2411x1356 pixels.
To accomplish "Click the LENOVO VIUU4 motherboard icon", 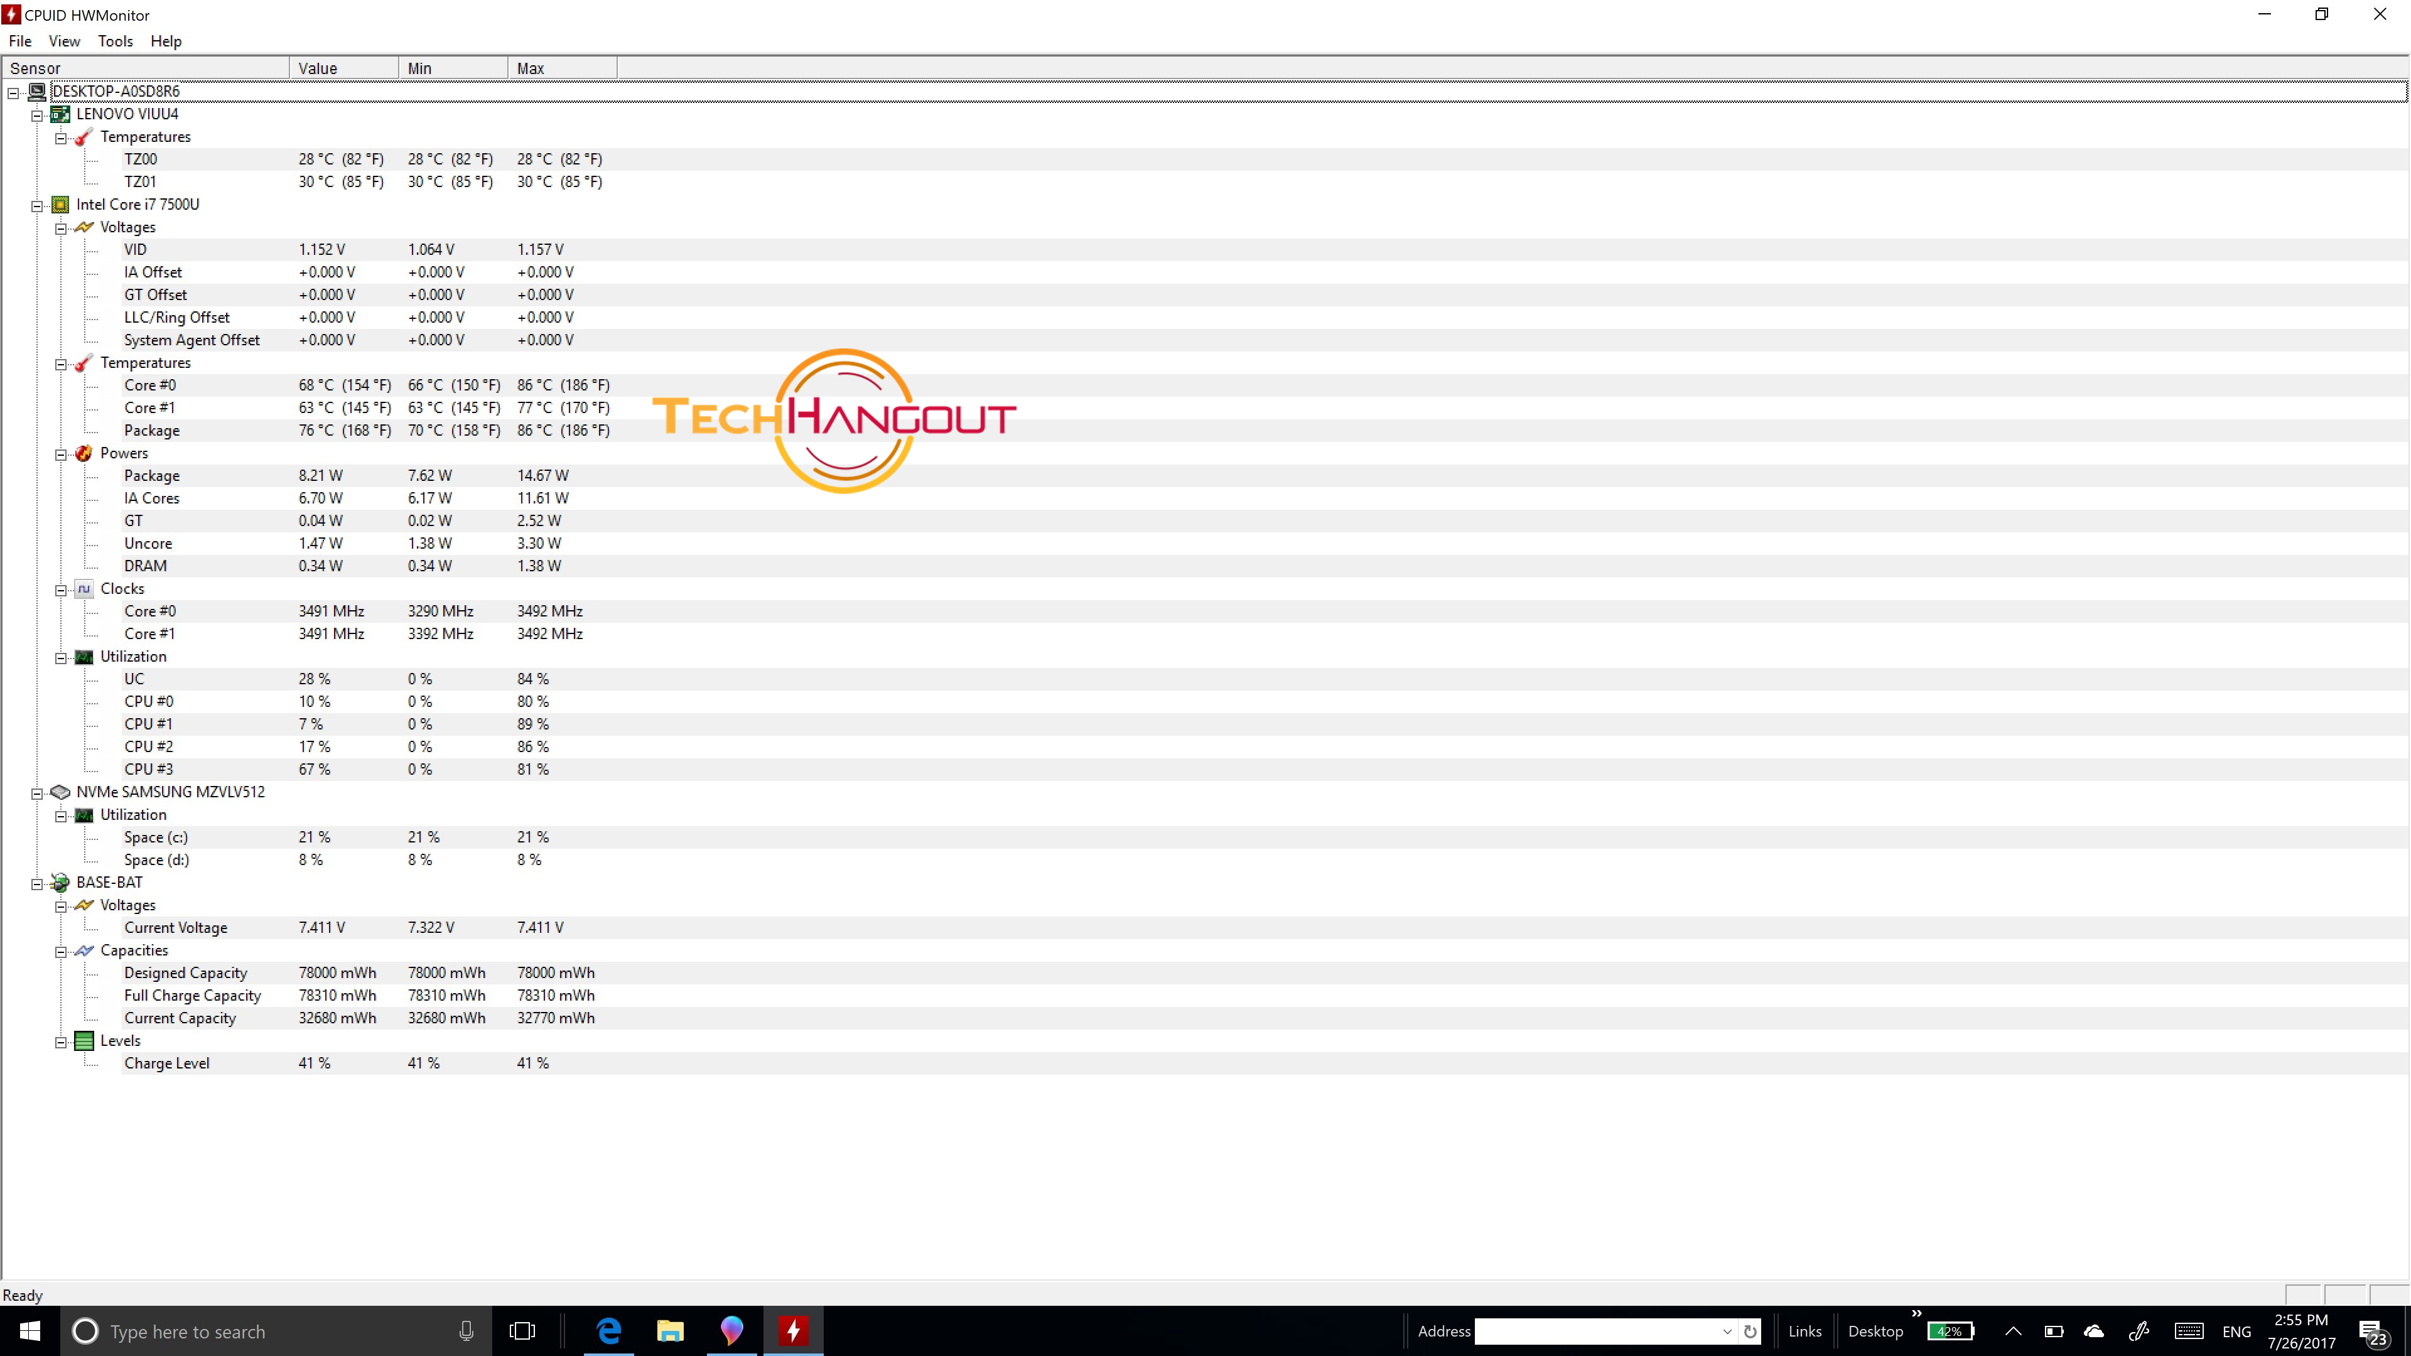I will pyautogui.click(x=60, y=114).
